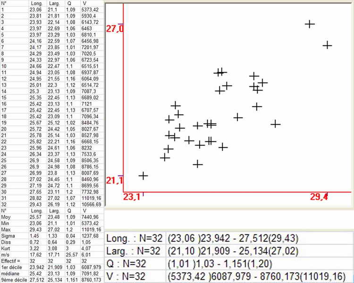Click the "Effectif =" row label
The height and width of the screenshot is (283, 354).
coord(10,260)
